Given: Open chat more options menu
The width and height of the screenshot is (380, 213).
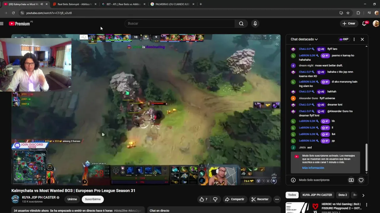Looking at the screenshot, I should (x=354, y=39).
